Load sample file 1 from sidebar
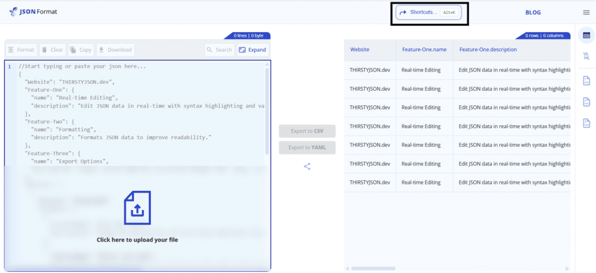The image size is (596, 273). point(587,80)
